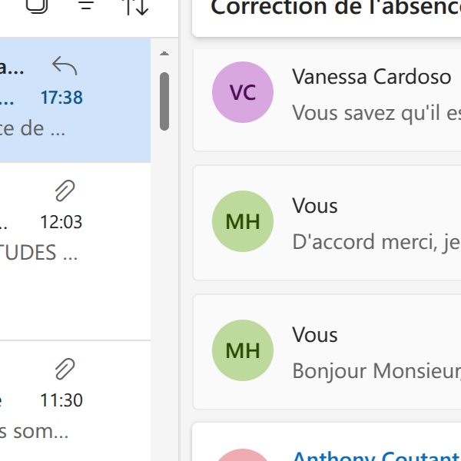
Task: Open the filter icon above the message list
Action: pyautogui.click(x=87, y=5)
